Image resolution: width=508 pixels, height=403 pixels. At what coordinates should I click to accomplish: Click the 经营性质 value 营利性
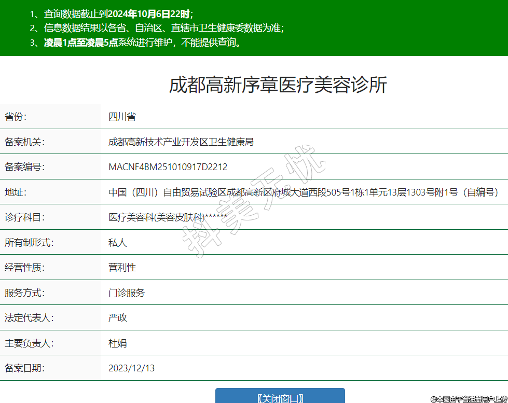tap(122, 268)
